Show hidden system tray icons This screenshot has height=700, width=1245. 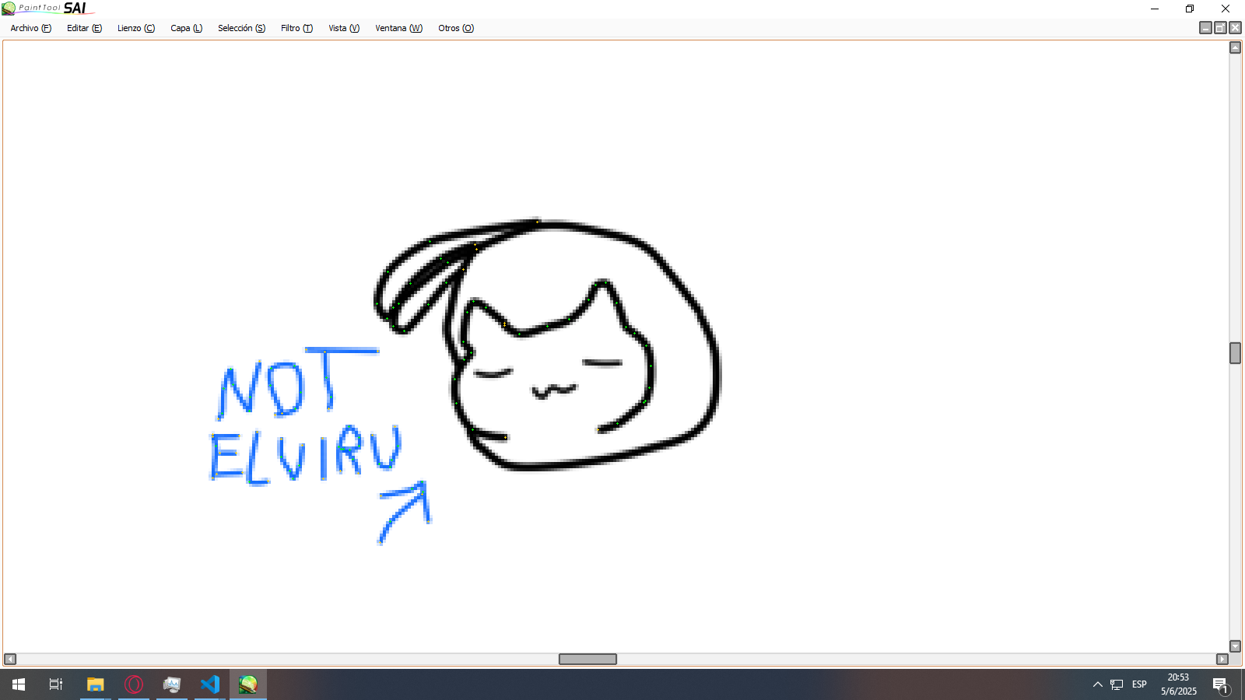coord(1098,684)
